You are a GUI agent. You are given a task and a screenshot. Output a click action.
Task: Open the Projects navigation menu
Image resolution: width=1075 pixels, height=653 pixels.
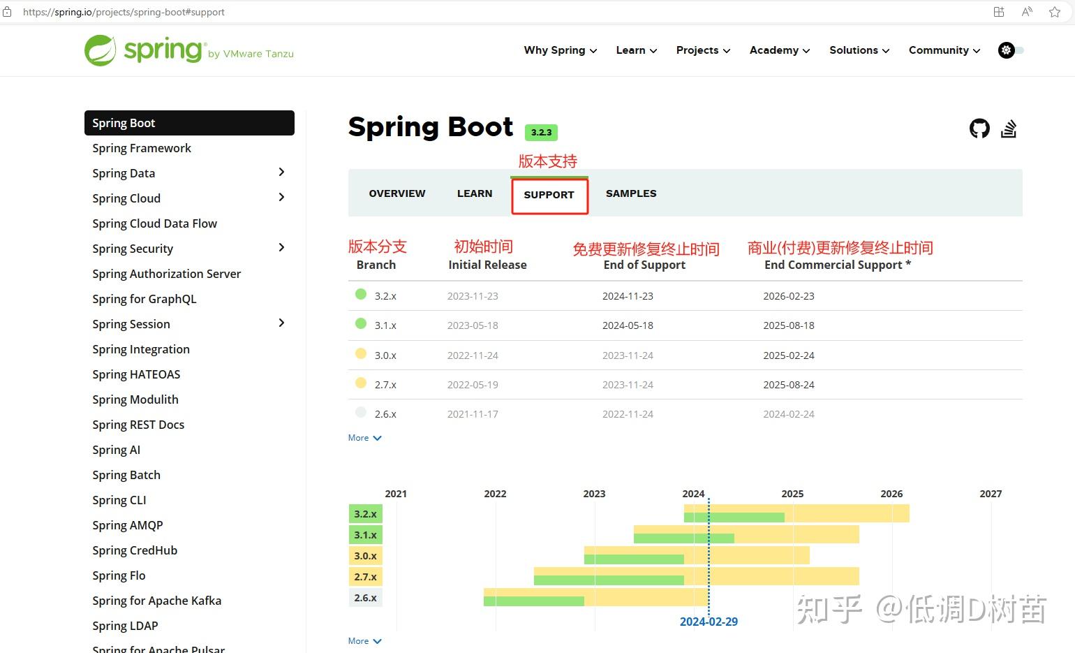pyautogui.click(x=698, y=50)
